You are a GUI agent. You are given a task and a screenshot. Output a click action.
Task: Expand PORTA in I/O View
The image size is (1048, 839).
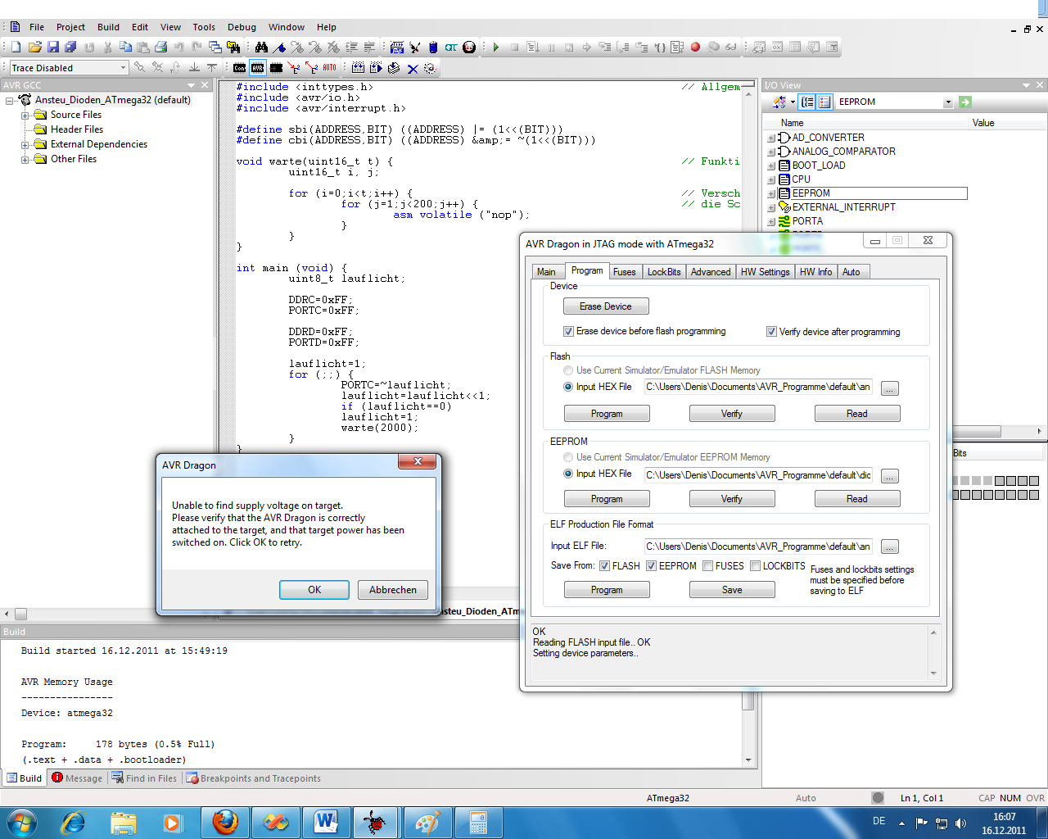pos(770,222)
